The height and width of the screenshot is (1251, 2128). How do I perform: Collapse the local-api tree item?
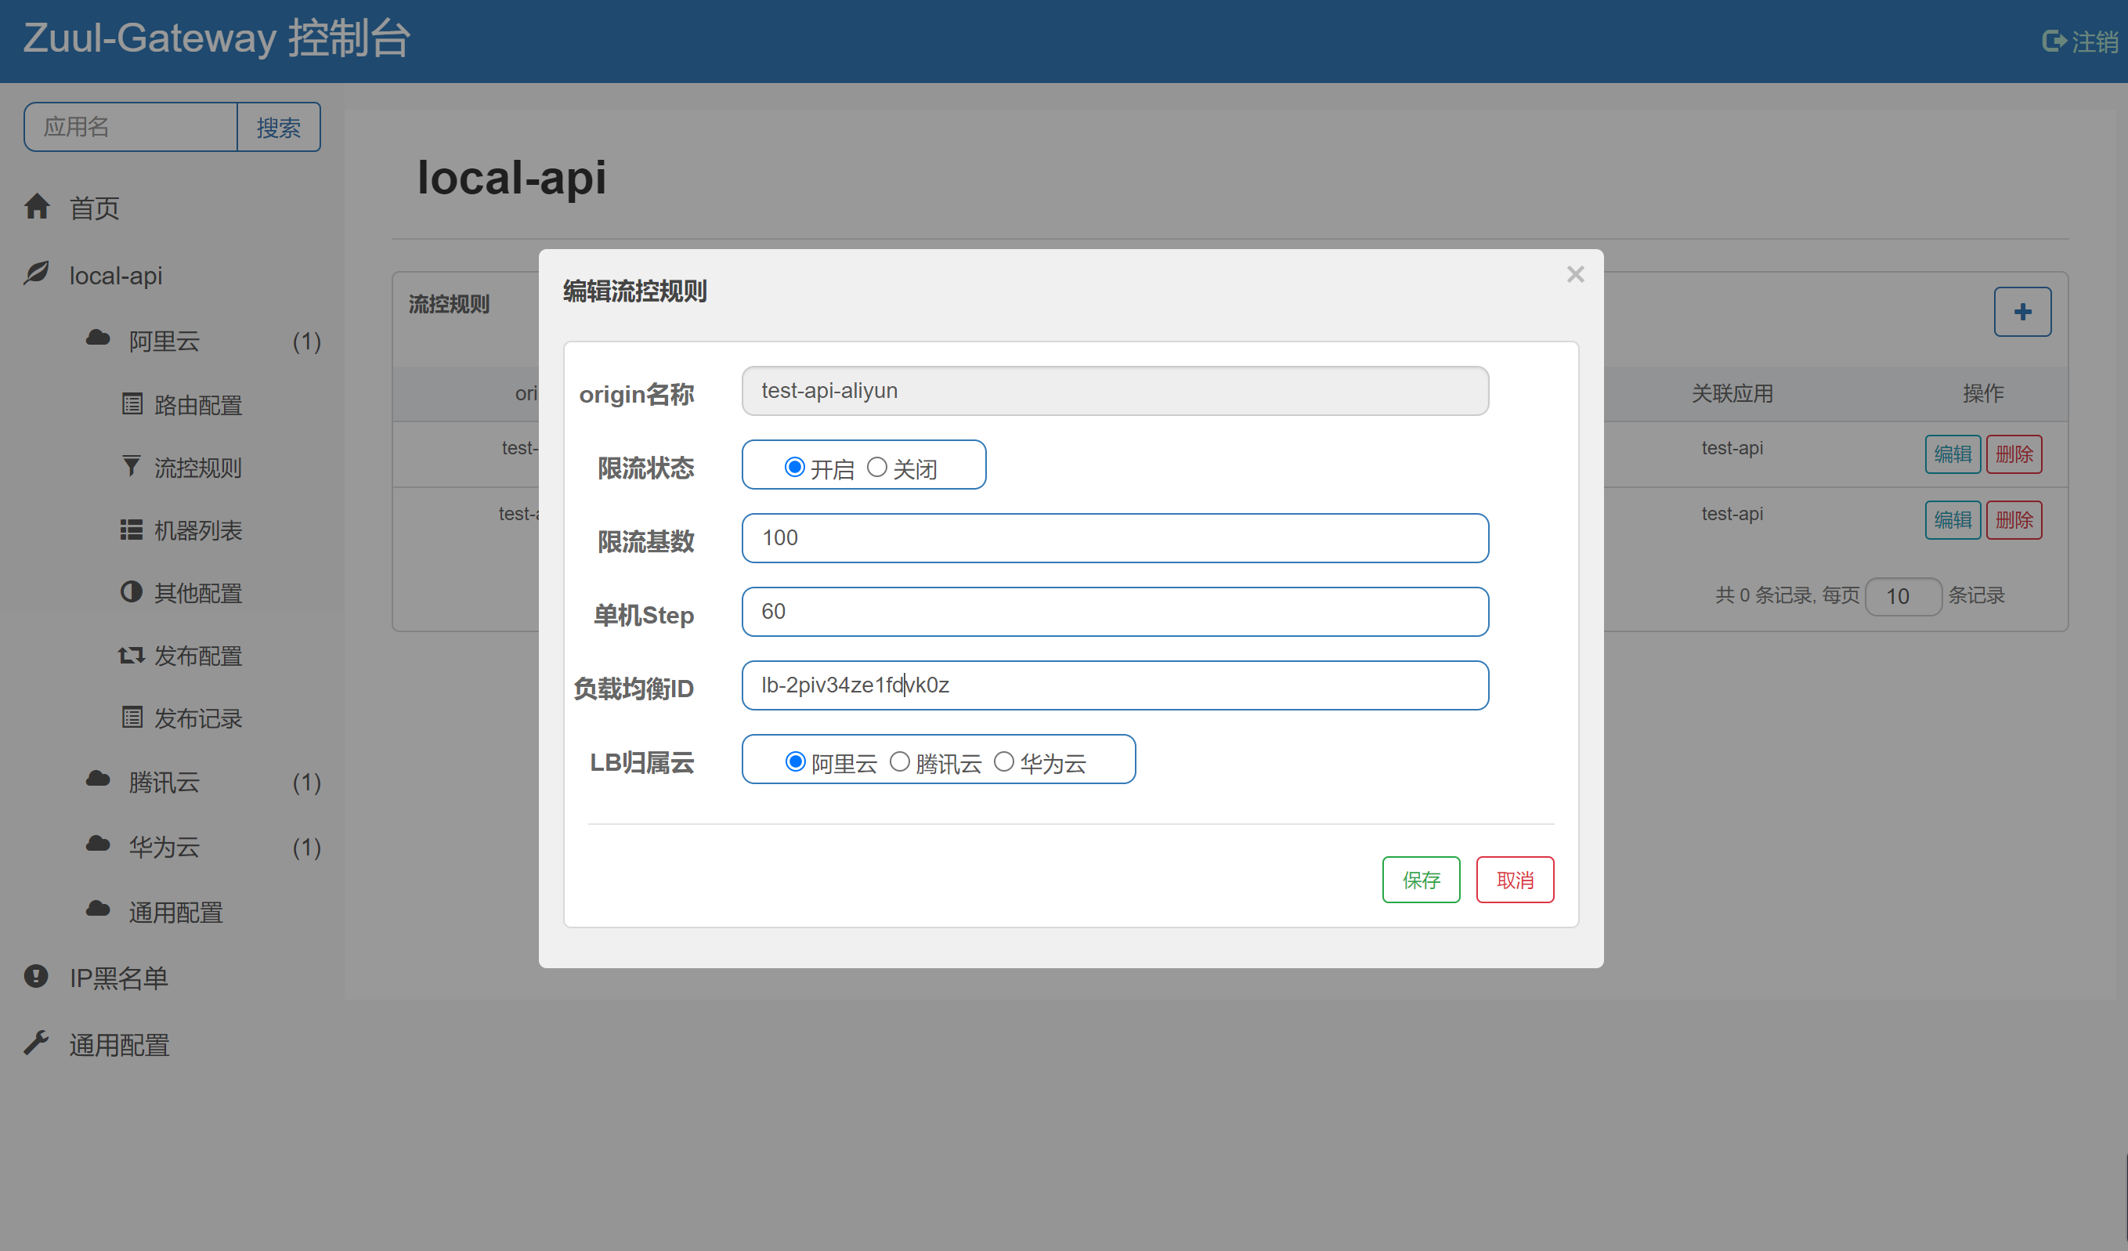coord(116,276)
